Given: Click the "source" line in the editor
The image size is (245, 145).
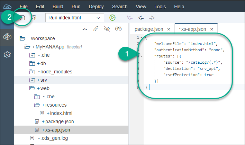Looking at the screenshot, I should click(193, 62).
